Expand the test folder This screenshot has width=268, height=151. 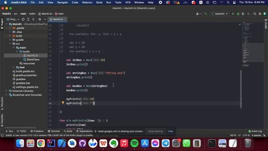tap(13, 67)
